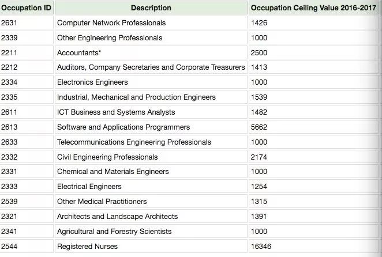
Task: Select the Electrical Engineers description cell
Action: coord(89,187)
